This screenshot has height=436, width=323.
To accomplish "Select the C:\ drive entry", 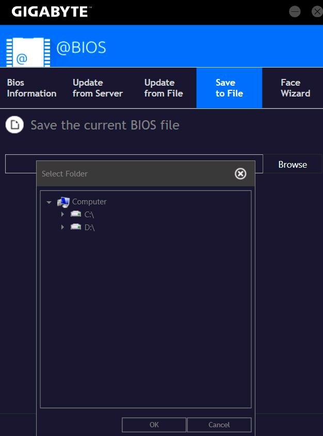I will (x=89, y=215).
